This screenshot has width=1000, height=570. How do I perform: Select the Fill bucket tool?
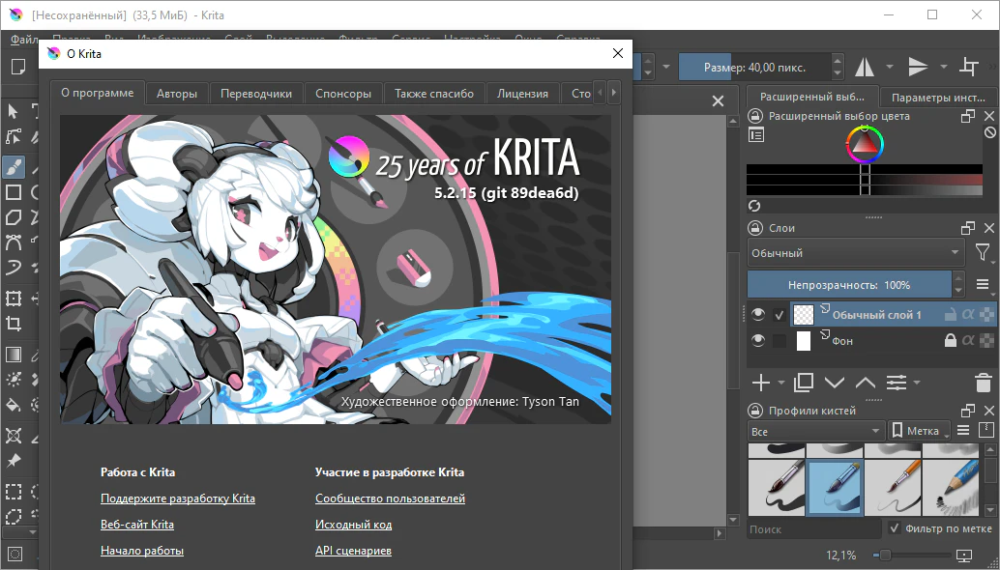click(14, 405)
